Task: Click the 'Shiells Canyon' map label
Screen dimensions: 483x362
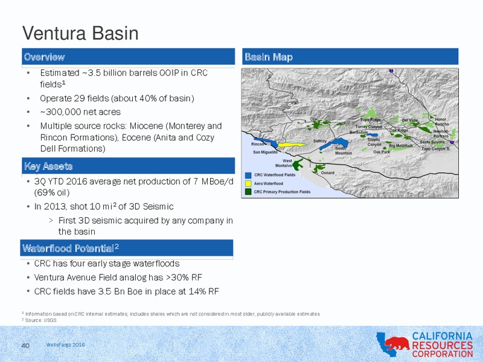Action: 374,142
